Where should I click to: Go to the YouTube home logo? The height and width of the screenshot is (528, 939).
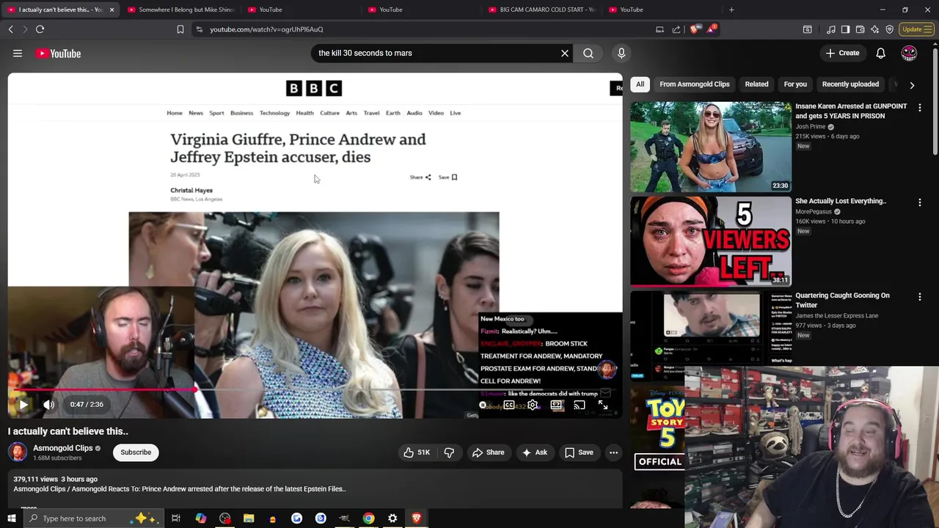pos(58,54)
